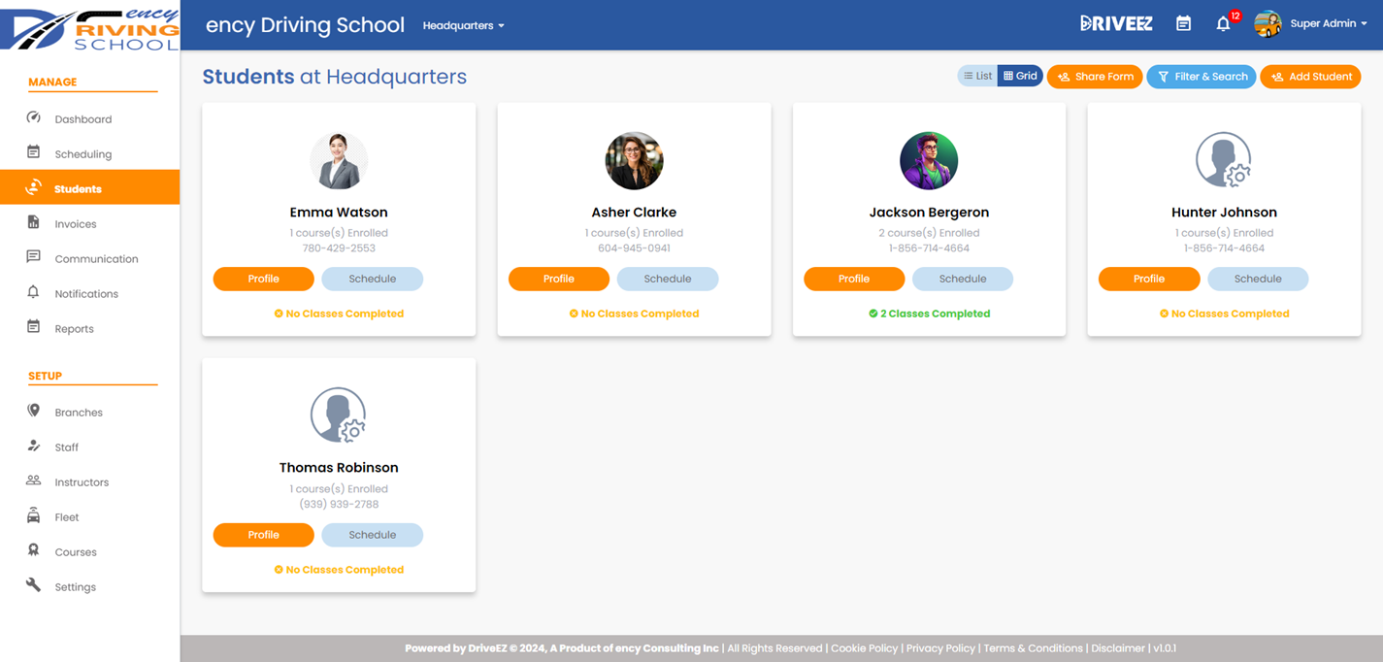This screenshot has height=662, width=1383.
Task: Click the Driving School logo top left
Action: pyautogui.click(x=89, y=29)
